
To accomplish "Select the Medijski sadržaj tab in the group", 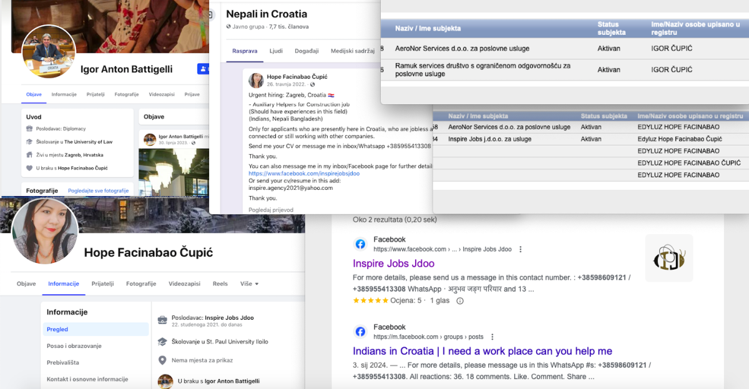I will click(x=353, y=51).
